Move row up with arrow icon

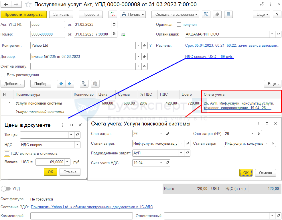tap(61, 84)
